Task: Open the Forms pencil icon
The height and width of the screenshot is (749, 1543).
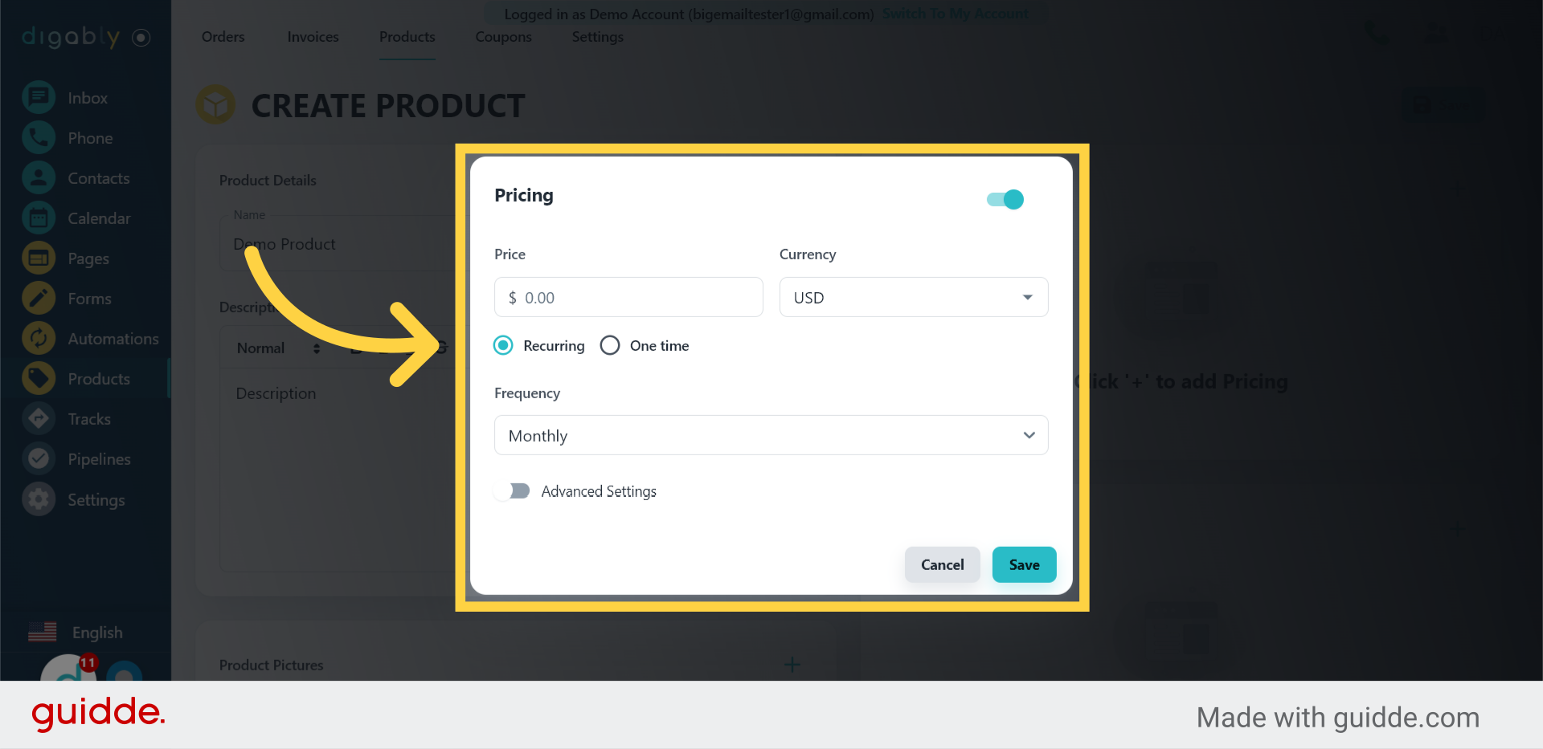Action: 39,299
